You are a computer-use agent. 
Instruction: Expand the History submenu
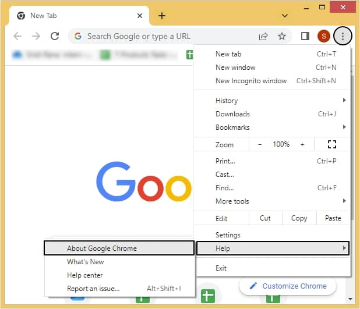[272, 101]
